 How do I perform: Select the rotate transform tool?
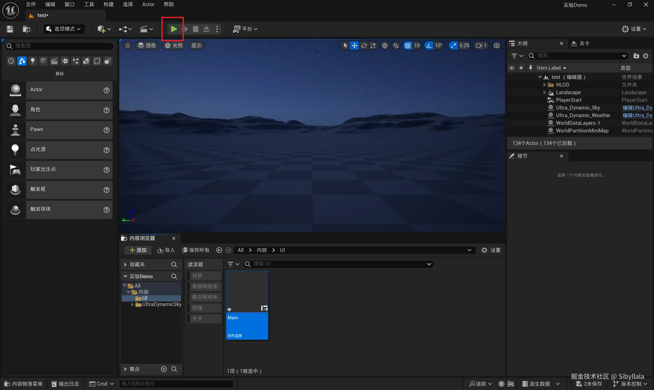[x=364, y=46]
